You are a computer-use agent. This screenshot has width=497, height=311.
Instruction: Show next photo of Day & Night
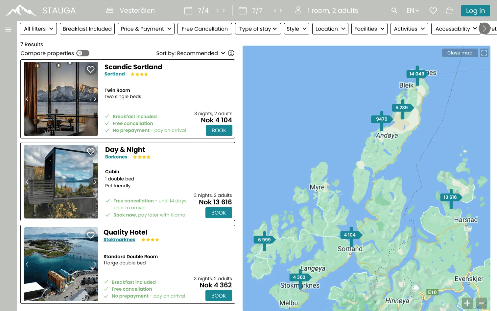(x=95, y=181)
